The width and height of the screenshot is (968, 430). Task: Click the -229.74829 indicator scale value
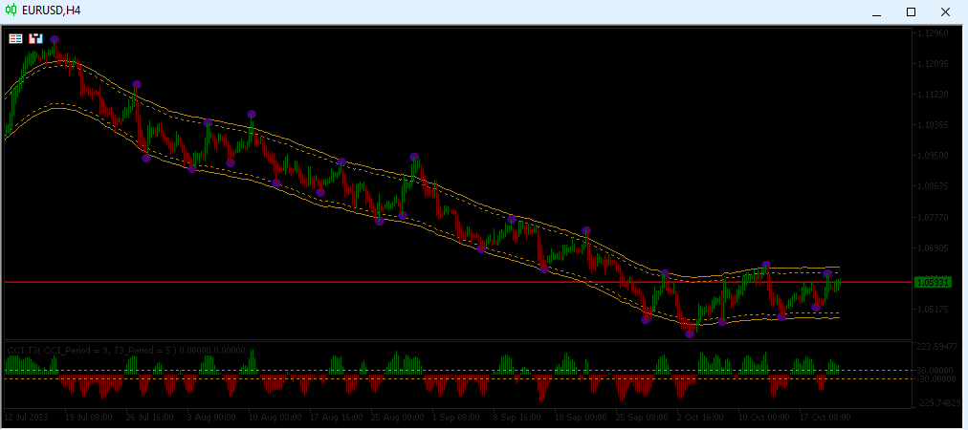[937, 403]
